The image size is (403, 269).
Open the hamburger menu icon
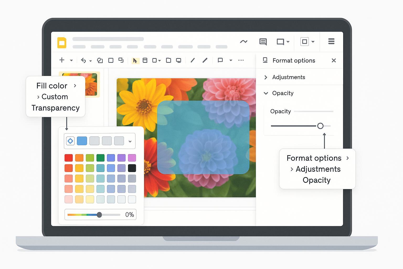[x=331, y=41]
